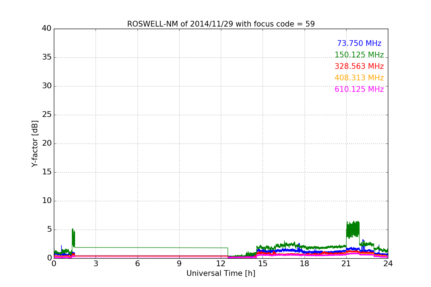
Task: Click the green spike near 1.4 hours
Action: 73,237
